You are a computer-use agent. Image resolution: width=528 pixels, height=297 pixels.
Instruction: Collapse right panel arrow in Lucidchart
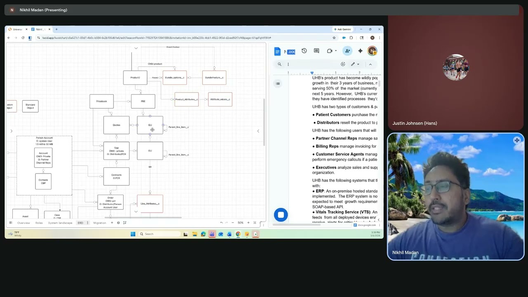(x=258, y=131)
